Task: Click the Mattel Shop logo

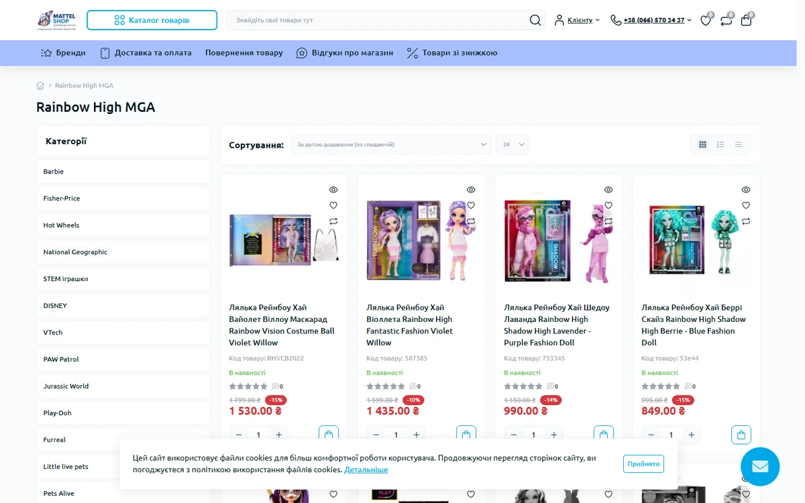Action: (56, 20)
